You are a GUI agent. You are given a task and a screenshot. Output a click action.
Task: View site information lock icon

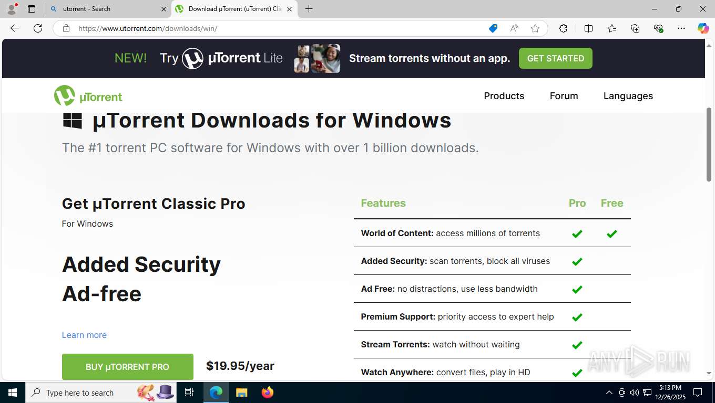pos(66,28)
